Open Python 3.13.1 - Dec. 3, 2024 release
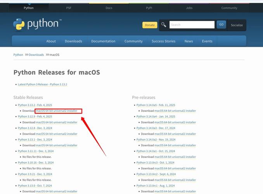Viewport: 263px width, 194px height. point(35,140)
